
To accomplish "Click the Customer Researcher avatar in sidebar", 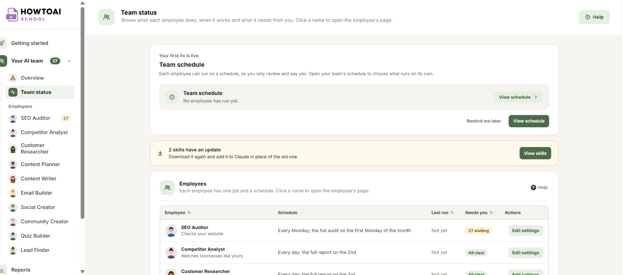I will coord(13,149).
